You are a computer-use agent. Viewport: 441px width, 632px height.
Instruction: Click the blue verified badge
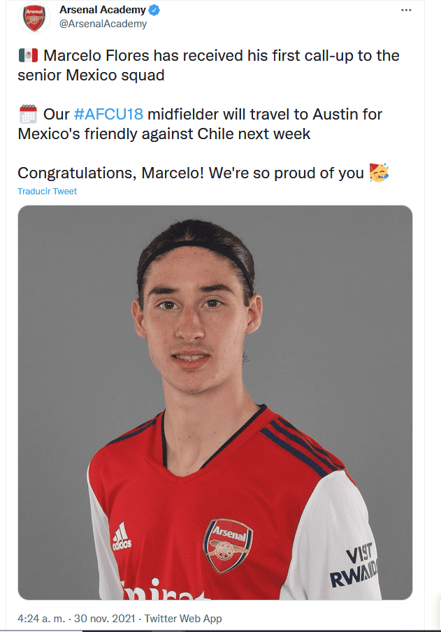[x=155, y=10]
